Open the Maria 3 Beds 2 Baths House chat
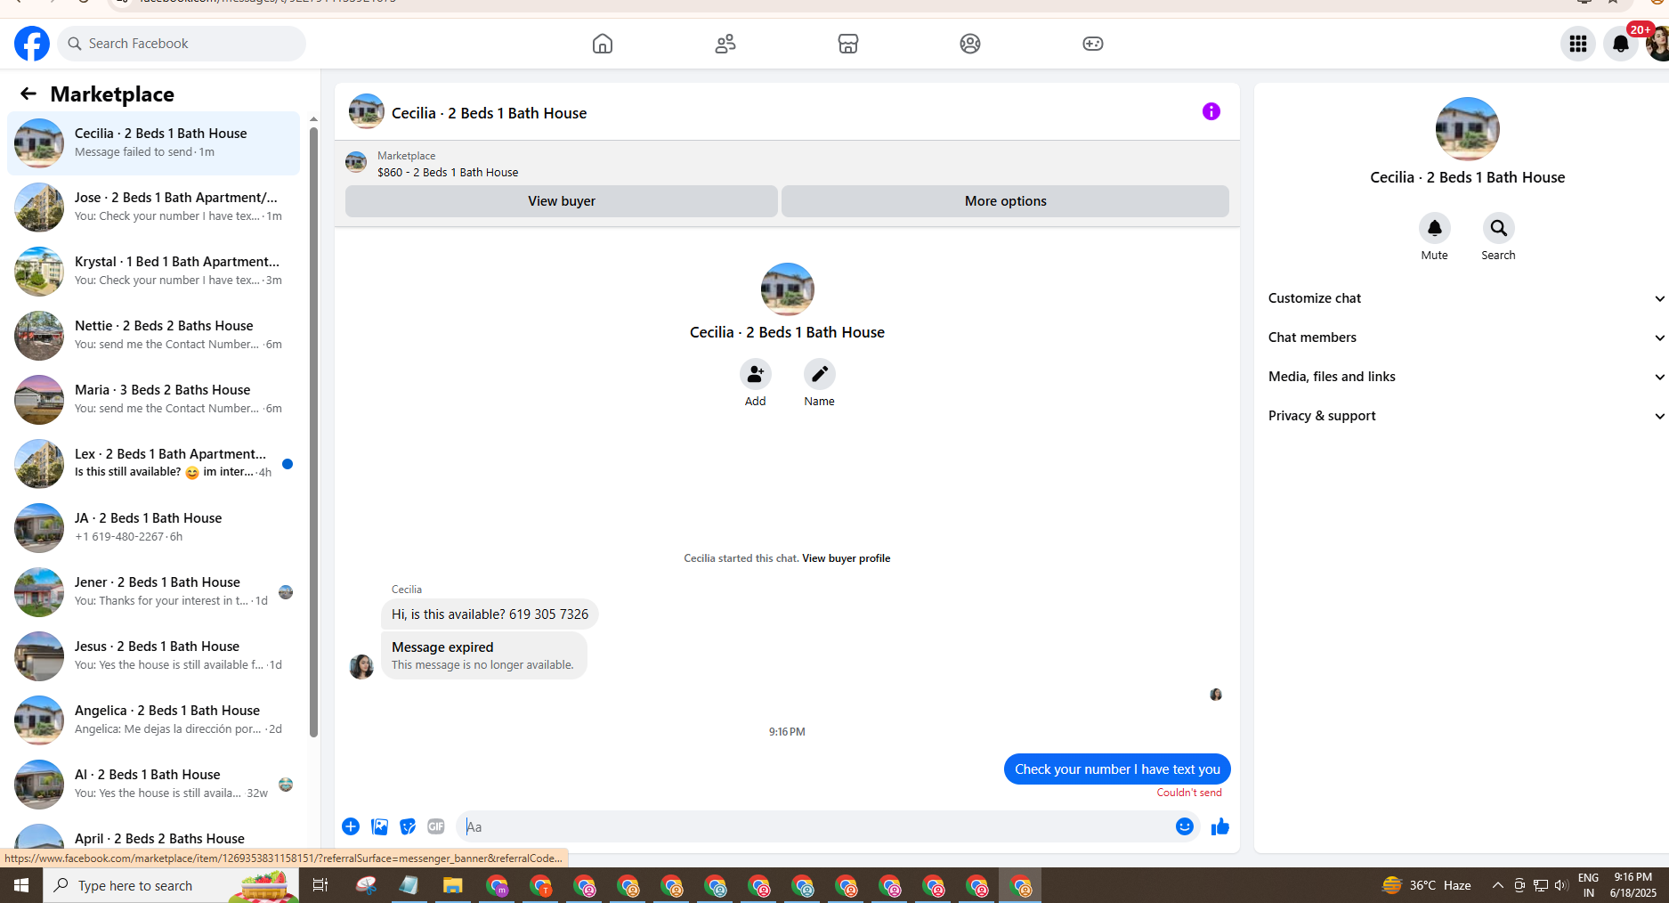Image resolution: width=1669 pixels, height=903 pixels. point(153,399)
